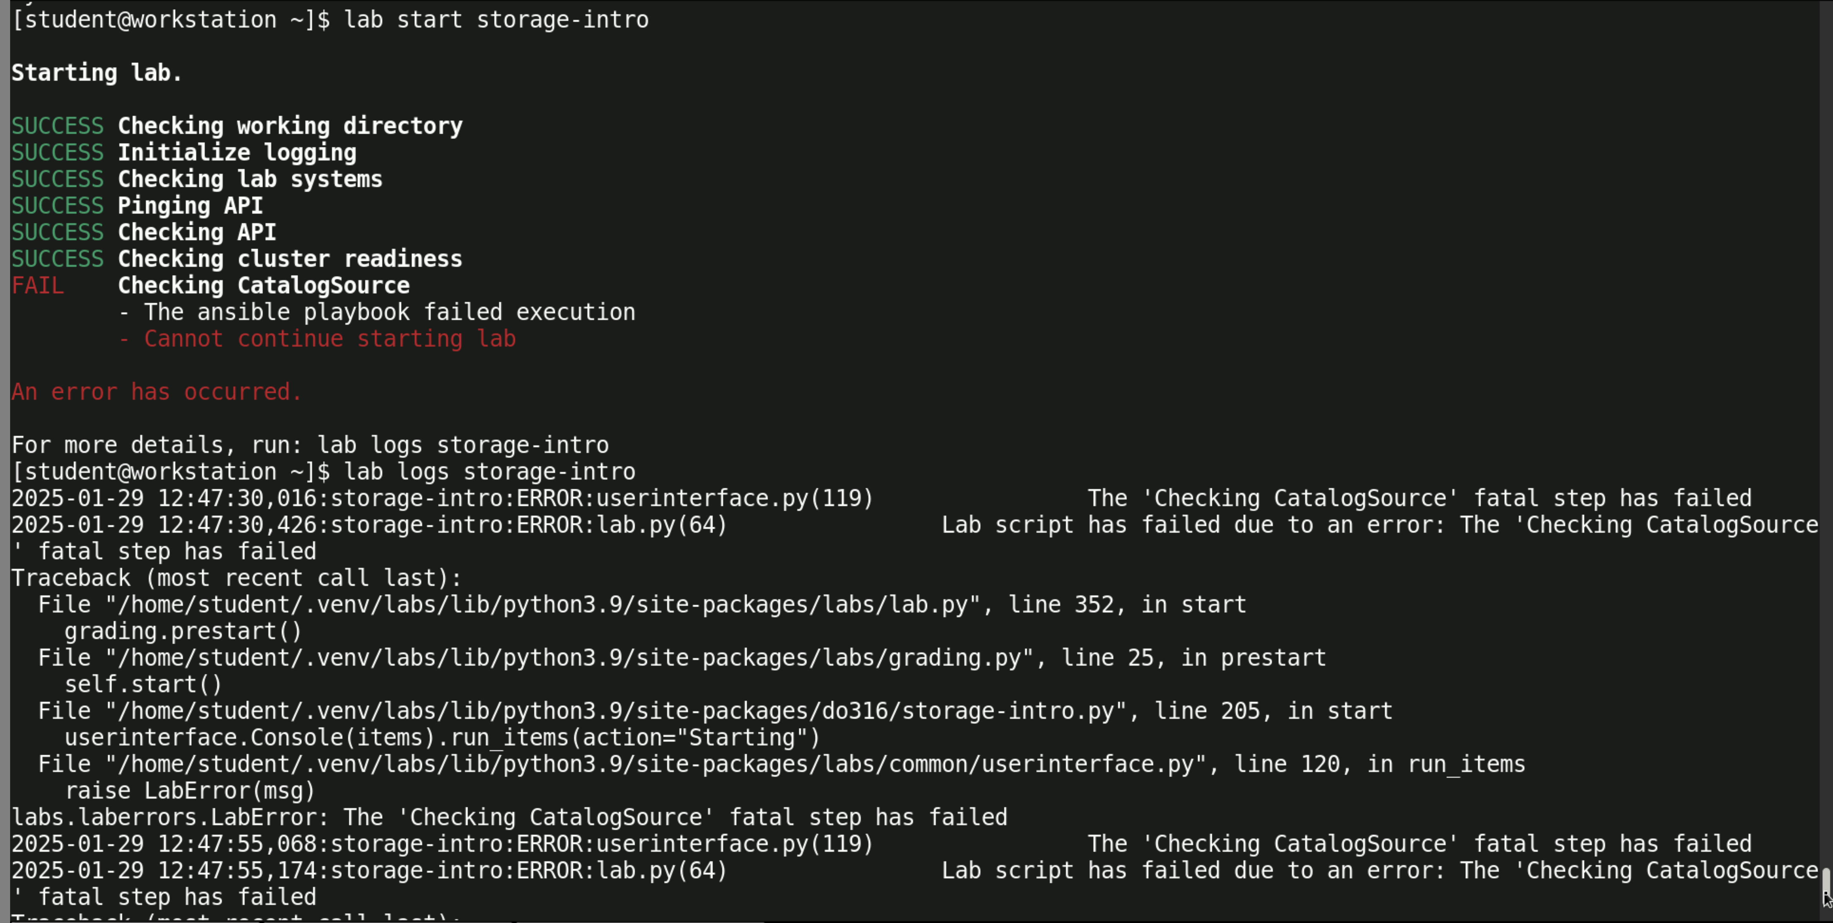Click the "For more details, run" hint line
Image resolution: width=1833 pixels, height=923 pixels.
[x=310, y=445]
